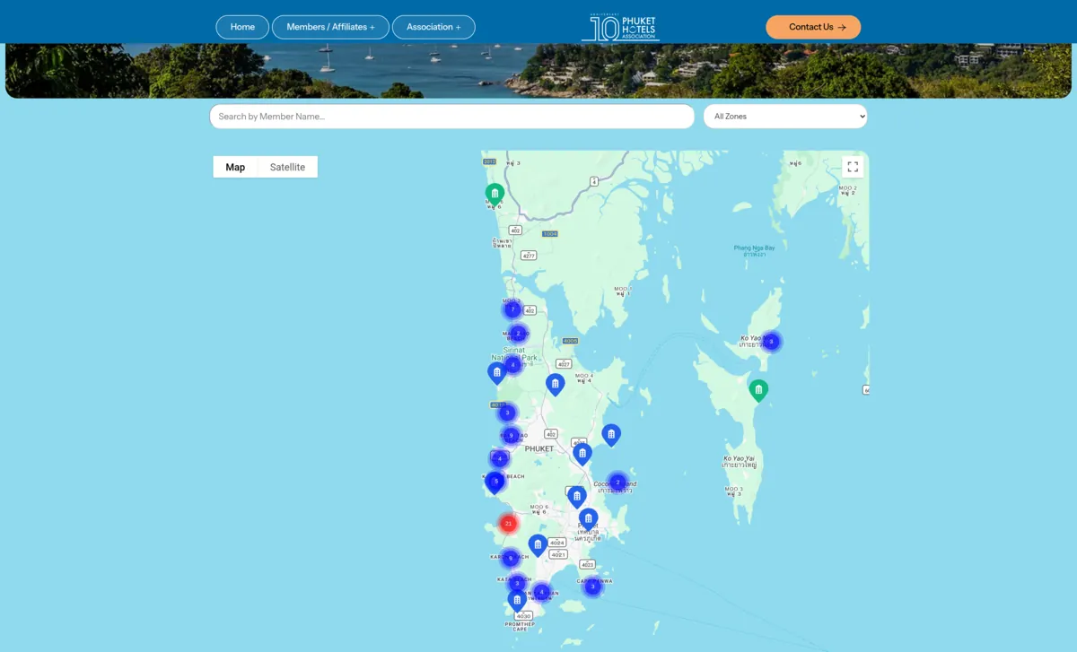This screenshot has width=1077, height=652.
Task: Switch to Map view
Action: point(235,167)
